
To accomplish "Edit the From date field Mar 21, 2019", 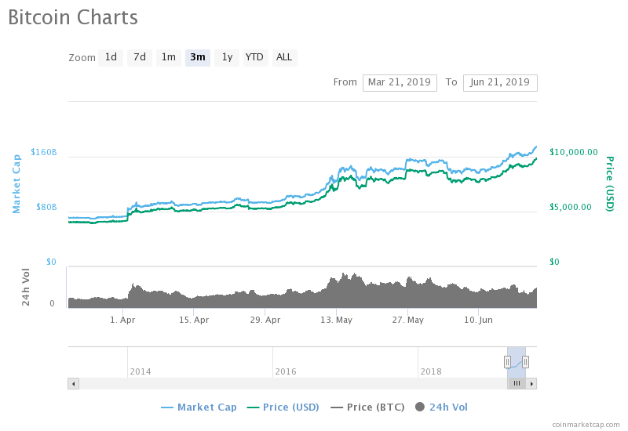I will 400,83.
